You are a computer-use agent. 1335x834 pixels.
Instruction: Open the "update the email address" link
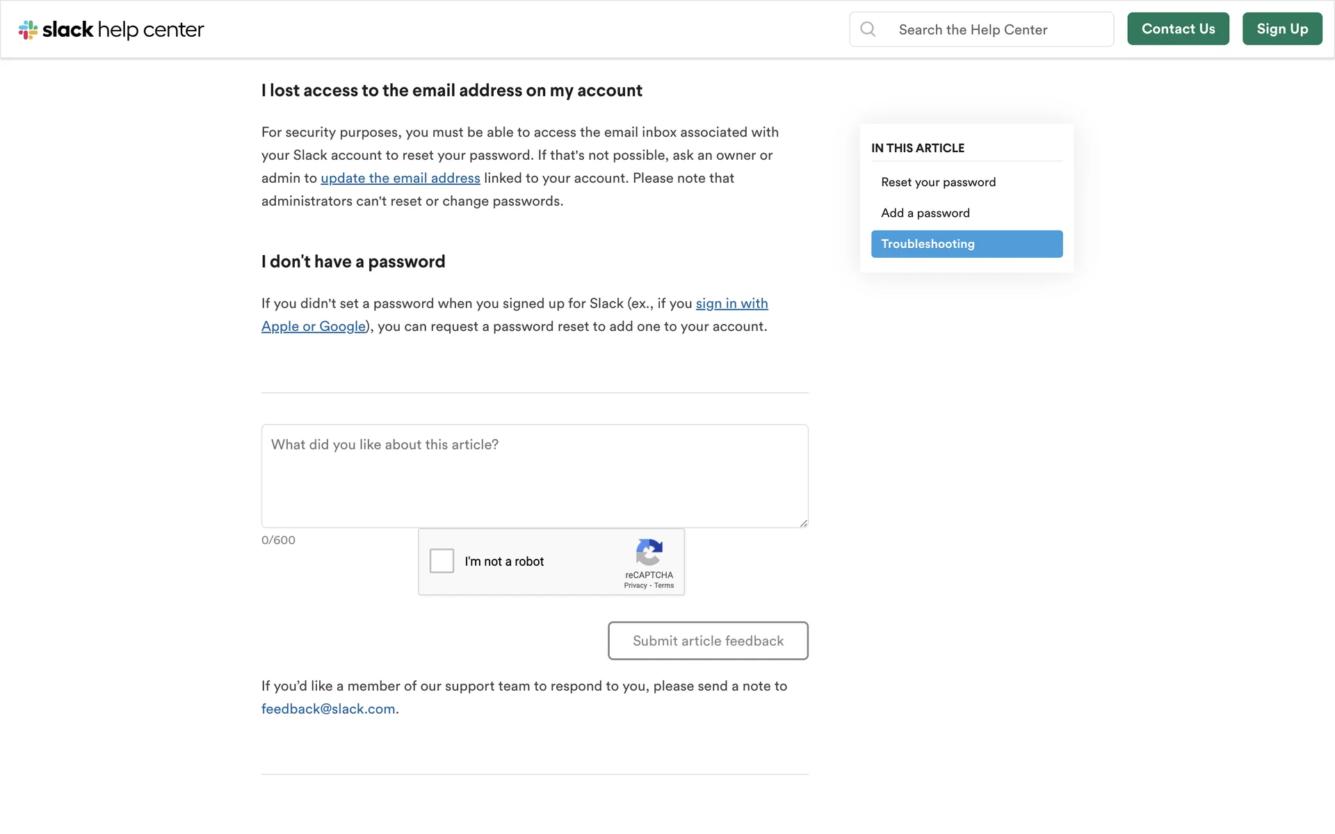point(400,179)
